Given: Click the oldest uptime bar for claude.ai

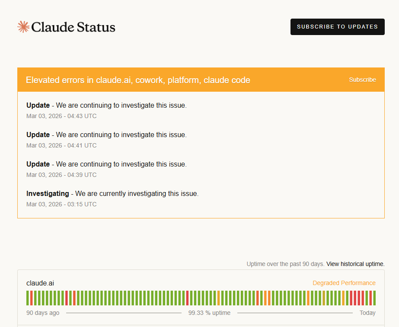Looking at the screenshot, I should point(28,298).
